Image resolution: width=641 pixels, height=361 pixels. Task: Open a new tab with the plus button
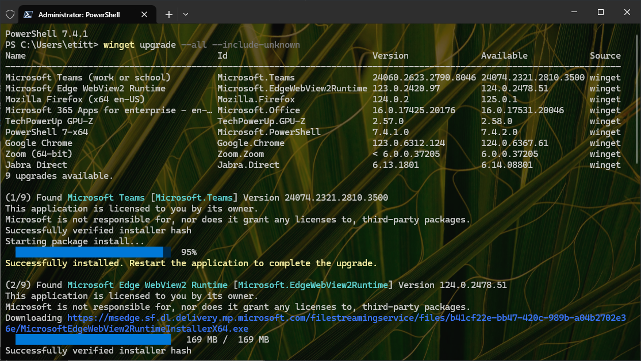point(169,14)
